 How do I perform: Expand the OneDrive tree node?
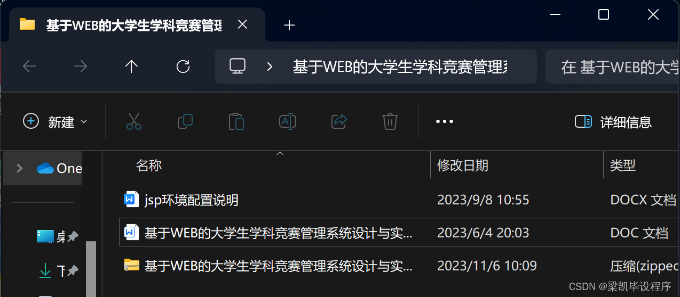pyautogui.click(x=20, y=168)
